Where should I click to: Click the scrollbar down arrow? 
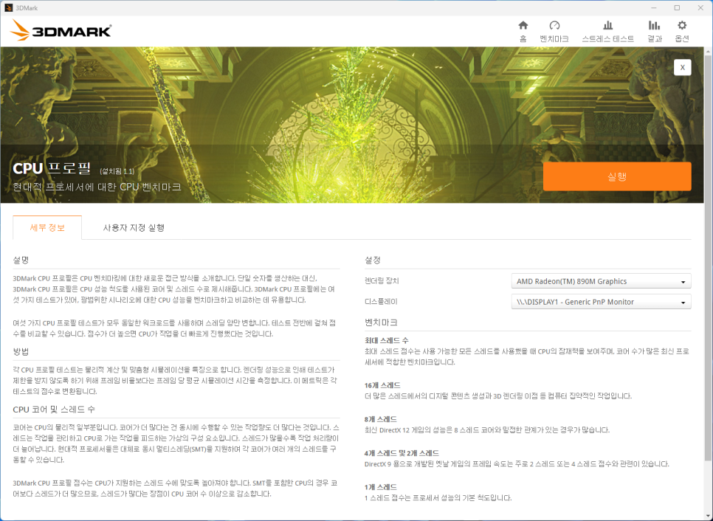coord(708,515)
